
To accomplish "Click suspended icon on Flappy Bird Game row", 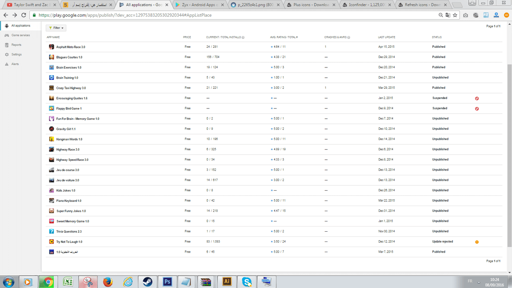I will (x=477, y=108).
